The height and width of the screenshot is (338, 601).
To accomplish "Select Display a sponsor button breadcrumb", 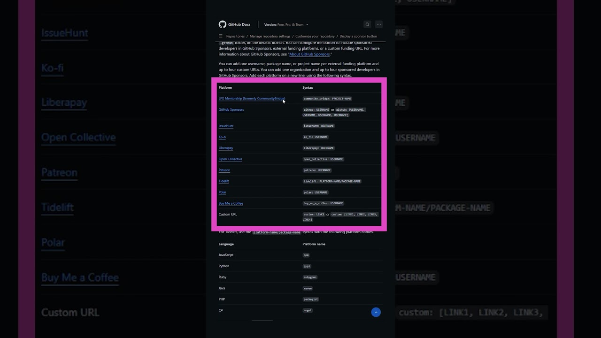I will point(358,36).
